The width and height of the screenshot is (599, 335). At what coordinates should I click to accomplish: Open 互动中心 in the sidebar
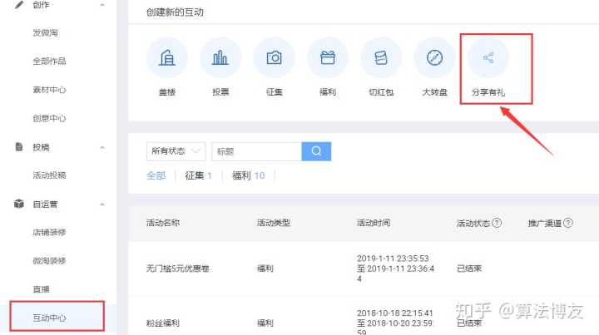point(49,318)
